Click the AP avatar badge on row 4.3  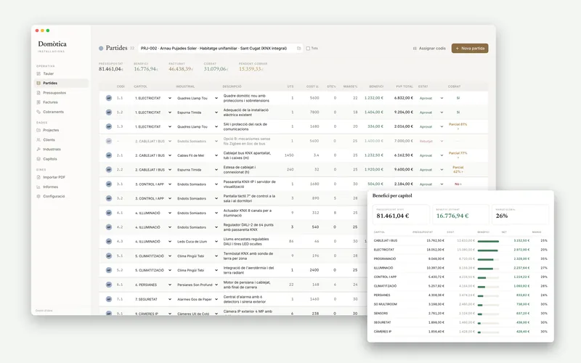coord(108,242)
